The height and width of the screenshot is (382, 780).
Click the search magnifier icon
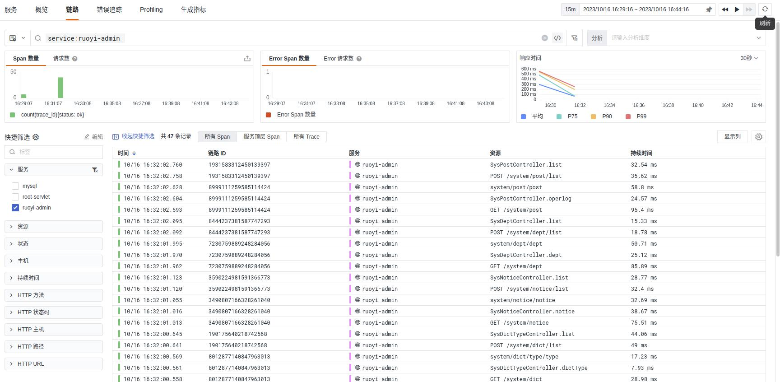click(38, 38)
